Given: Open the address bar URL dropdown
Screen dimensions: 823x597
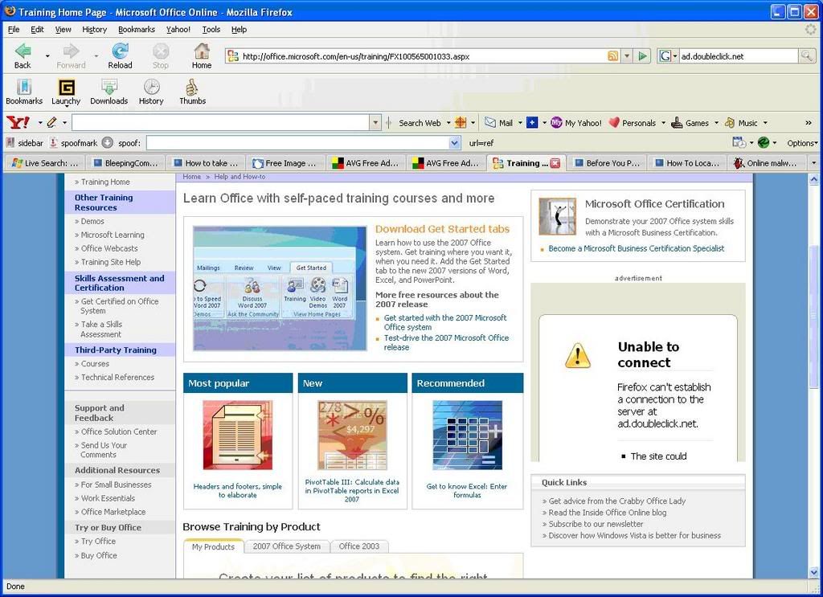Looking at the screenshot, I should pos(627,56).
